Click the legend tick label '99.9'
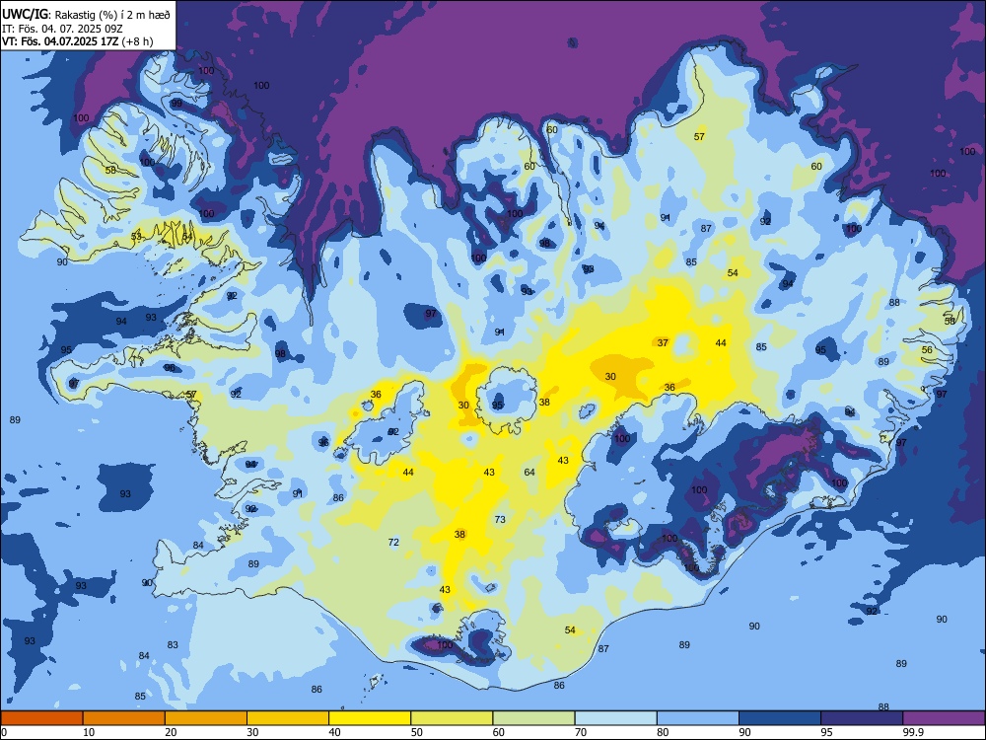 click(913, 732)
